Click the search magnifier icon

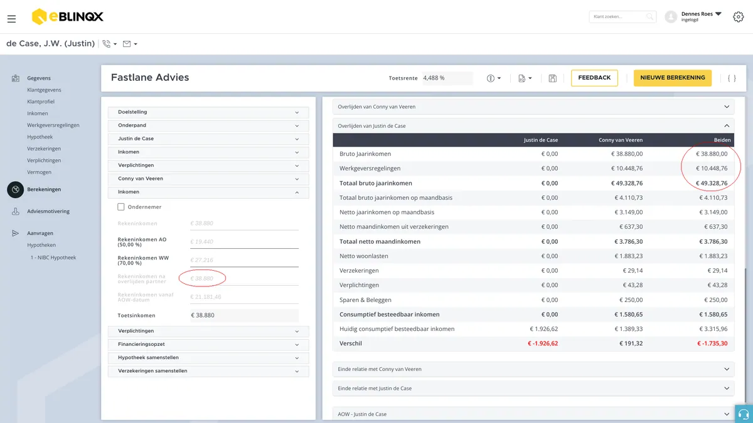[x=650, y=17]
